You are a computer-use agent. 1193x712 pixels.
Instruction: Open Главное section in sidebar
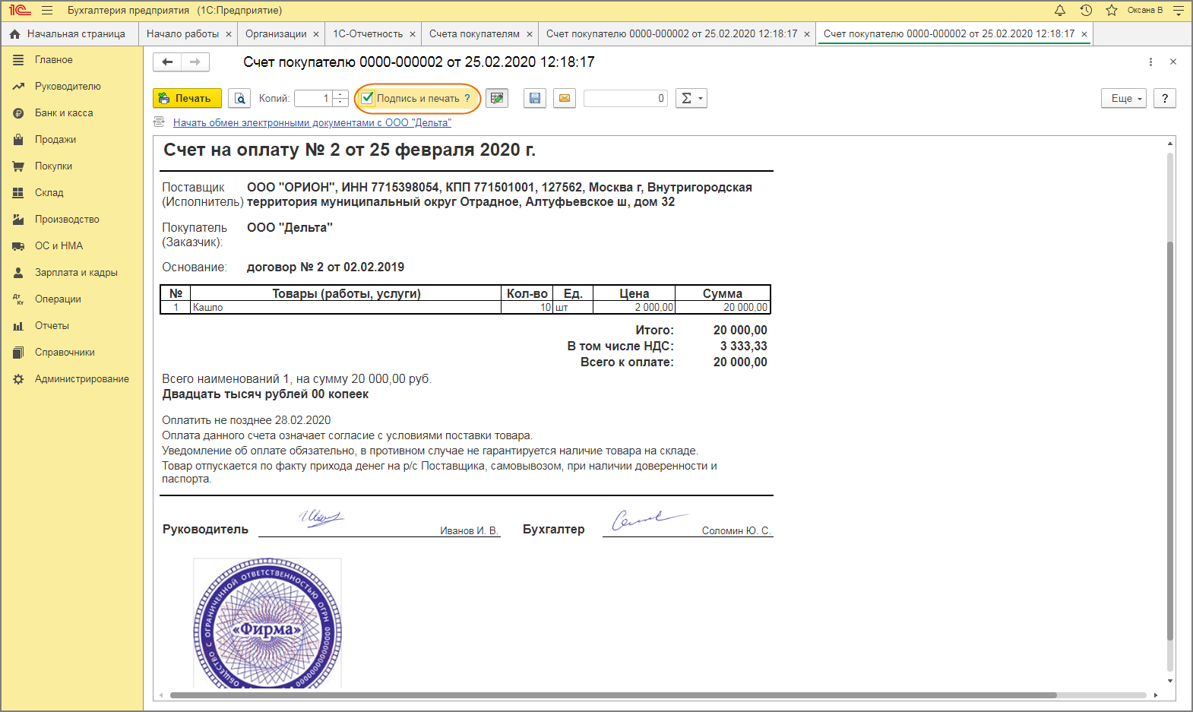[72, 59]
